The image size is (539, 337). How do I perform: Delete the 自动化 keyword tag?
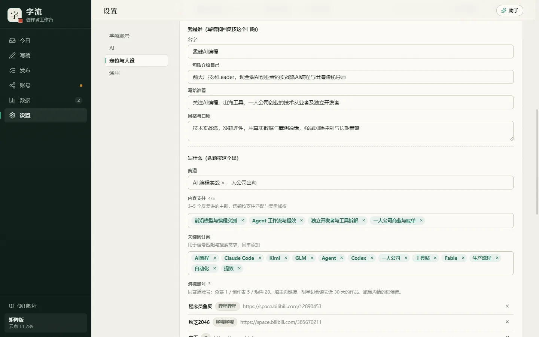click(214, 268)
